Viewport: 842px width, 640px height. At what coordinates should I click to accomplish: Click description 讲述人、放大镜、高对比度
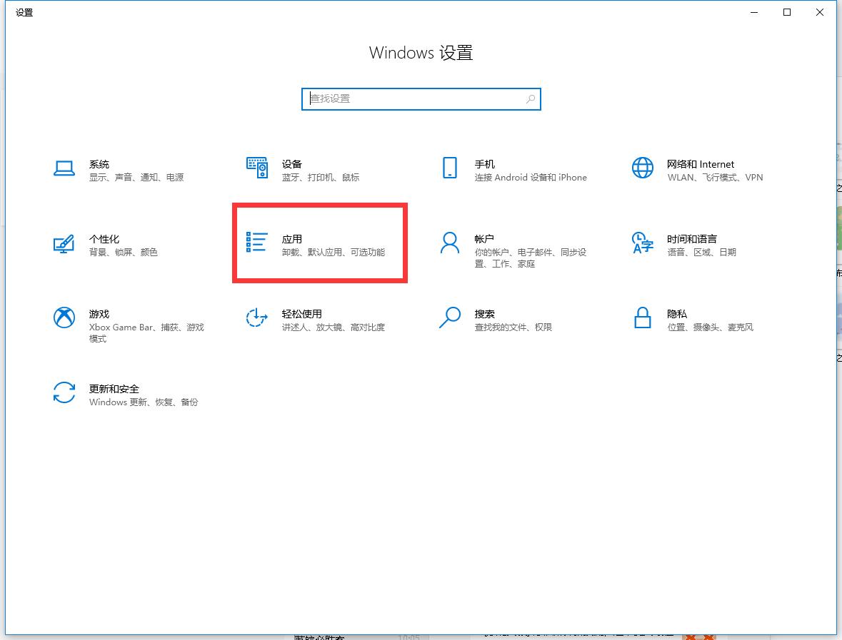(334, 327)
